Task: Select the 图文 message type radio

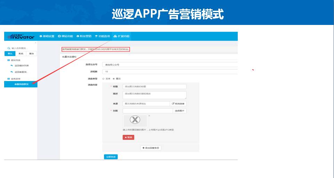Action: pos(114,79)
